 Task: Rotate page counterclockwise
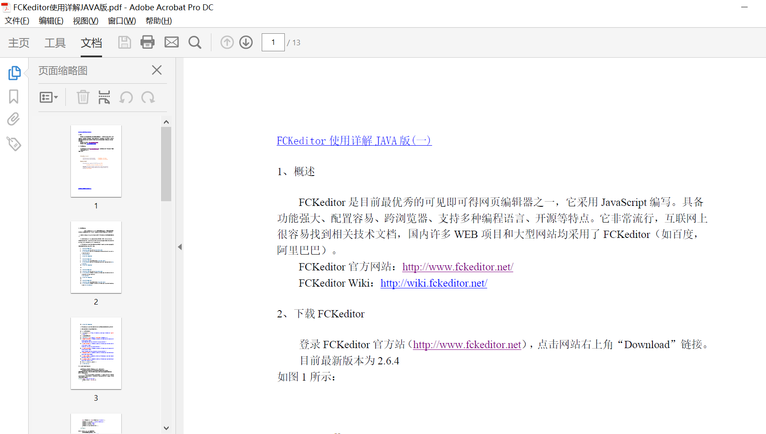(x=126, y=97)
